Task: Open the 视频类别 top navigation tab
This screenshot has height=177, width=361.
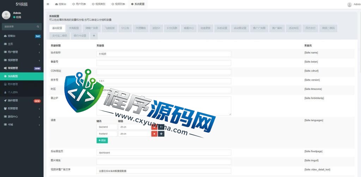Action: tap(99, 4)
